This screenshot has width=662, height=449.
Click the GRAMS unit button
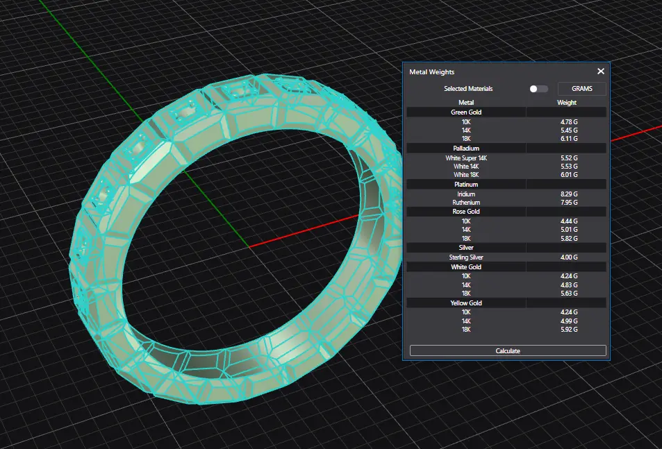[x=581, y=89]
